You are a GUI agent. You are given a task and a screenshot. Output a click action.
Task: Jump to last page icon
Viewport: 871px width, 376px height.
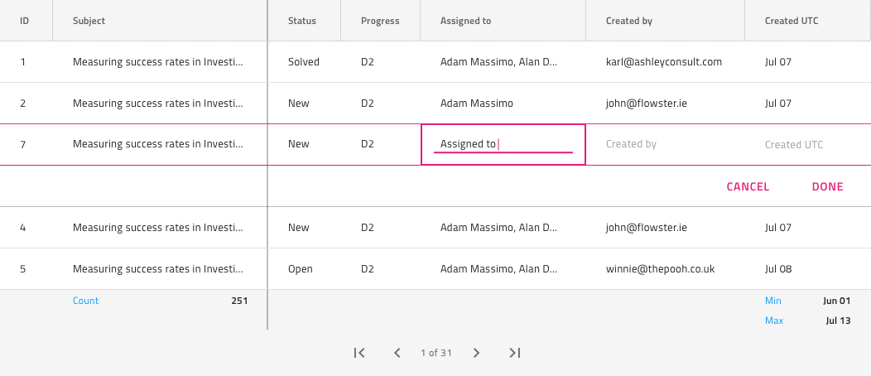click(x=514, y=353)
